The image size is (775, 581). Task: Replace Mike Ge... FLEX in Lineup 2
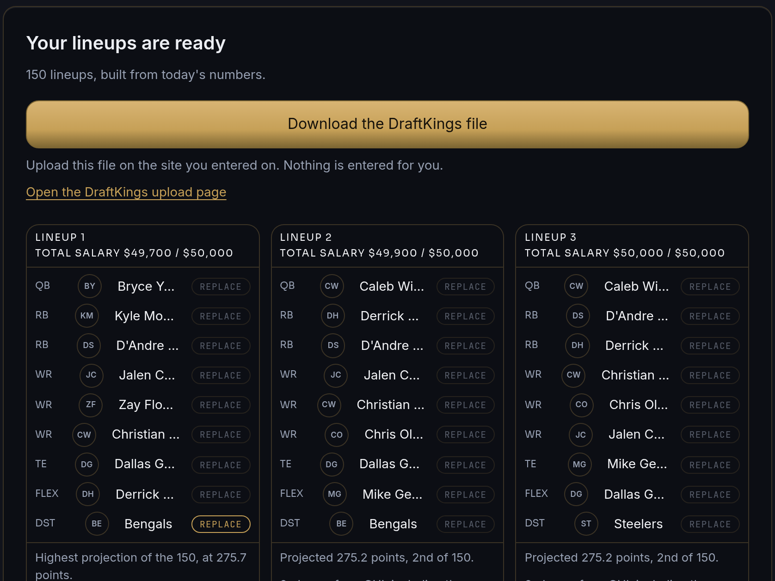(x=465, y=495)
